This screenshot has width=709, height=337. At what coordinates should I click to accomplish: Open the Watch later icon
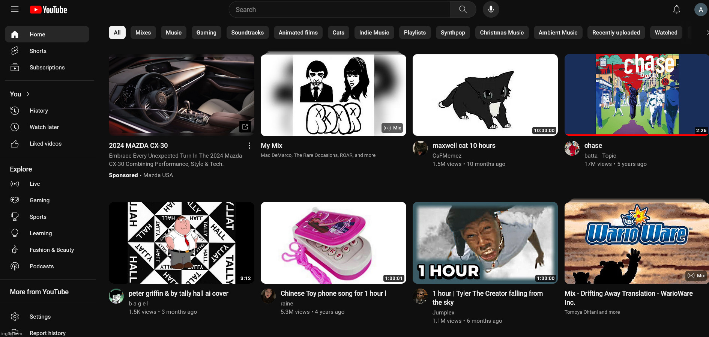[15, 127]
